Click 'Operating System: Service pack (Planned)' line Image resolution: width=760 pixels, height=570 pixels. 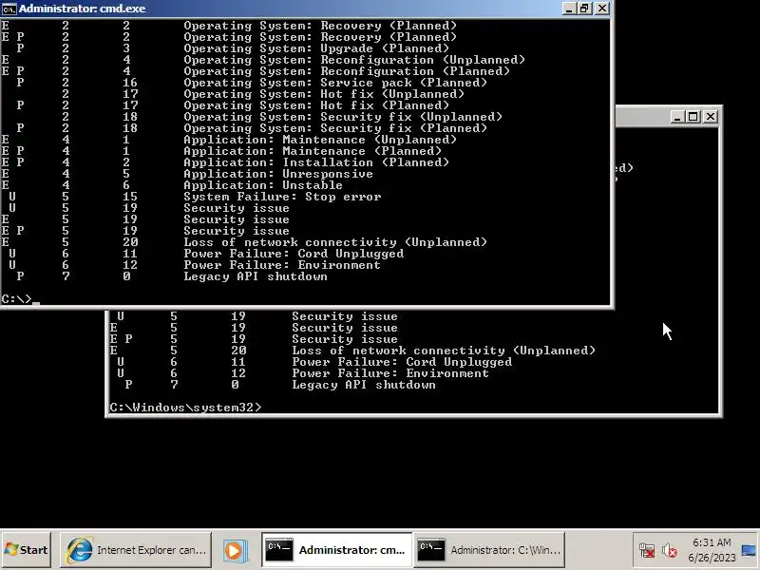click(335, 83)
